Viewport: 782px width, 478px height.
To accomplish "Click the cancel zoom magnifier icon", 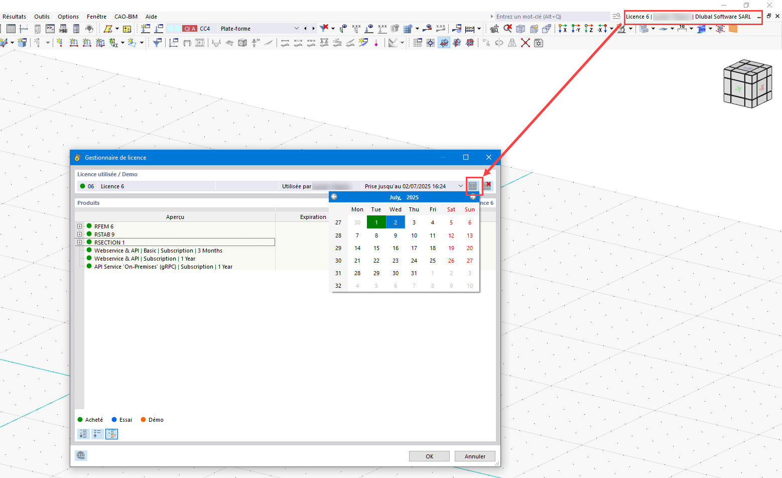I will [507, 29].
